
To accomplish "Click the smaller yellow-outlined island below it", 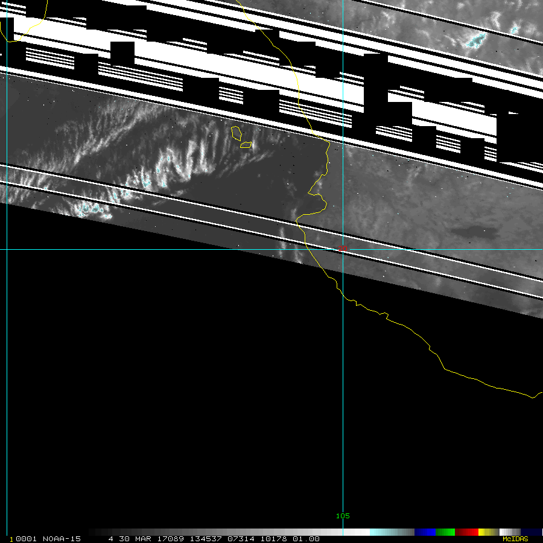I will click(246, 145).
